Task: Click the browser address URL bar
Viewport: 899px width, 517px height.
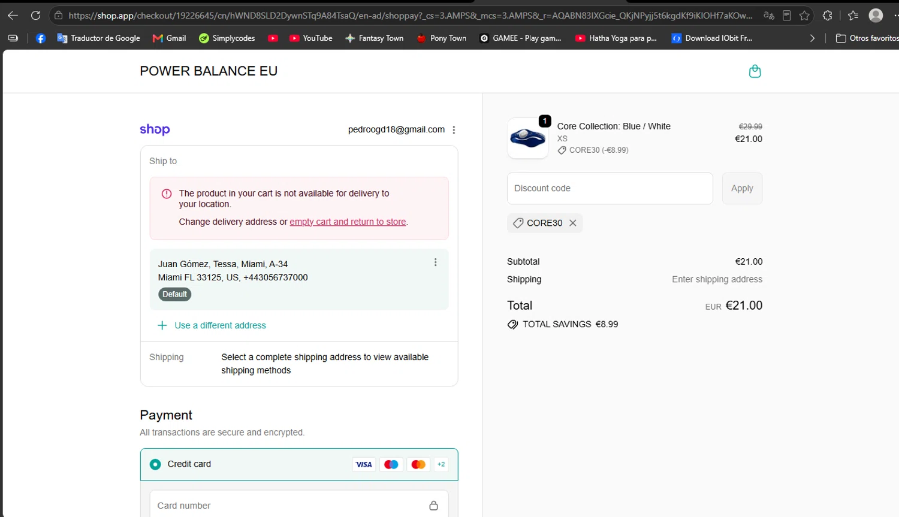Action: point(410,16)
